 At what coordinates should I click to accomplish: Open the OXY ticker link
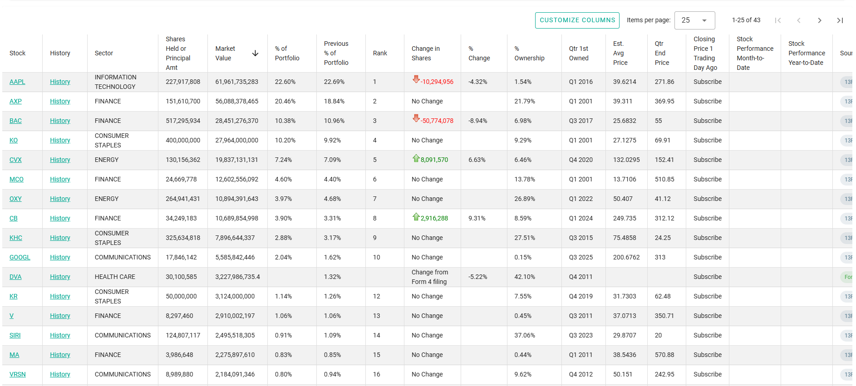click(x=15, y=199)
